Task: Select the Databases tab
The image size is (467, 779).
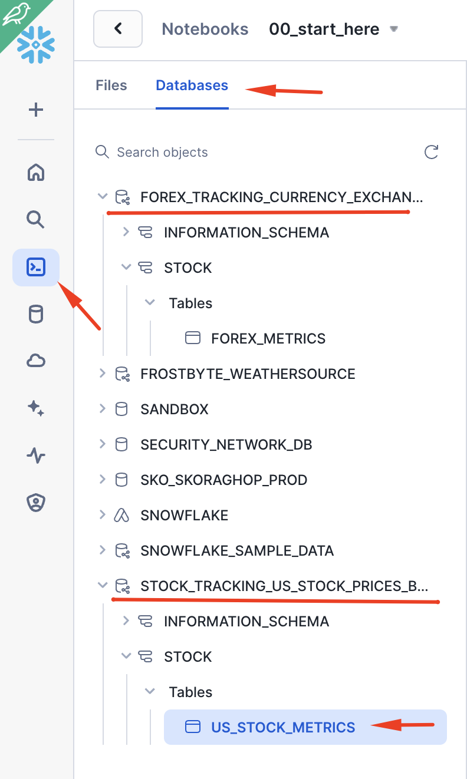Action: pyautogui.click(x=192, y=85)
